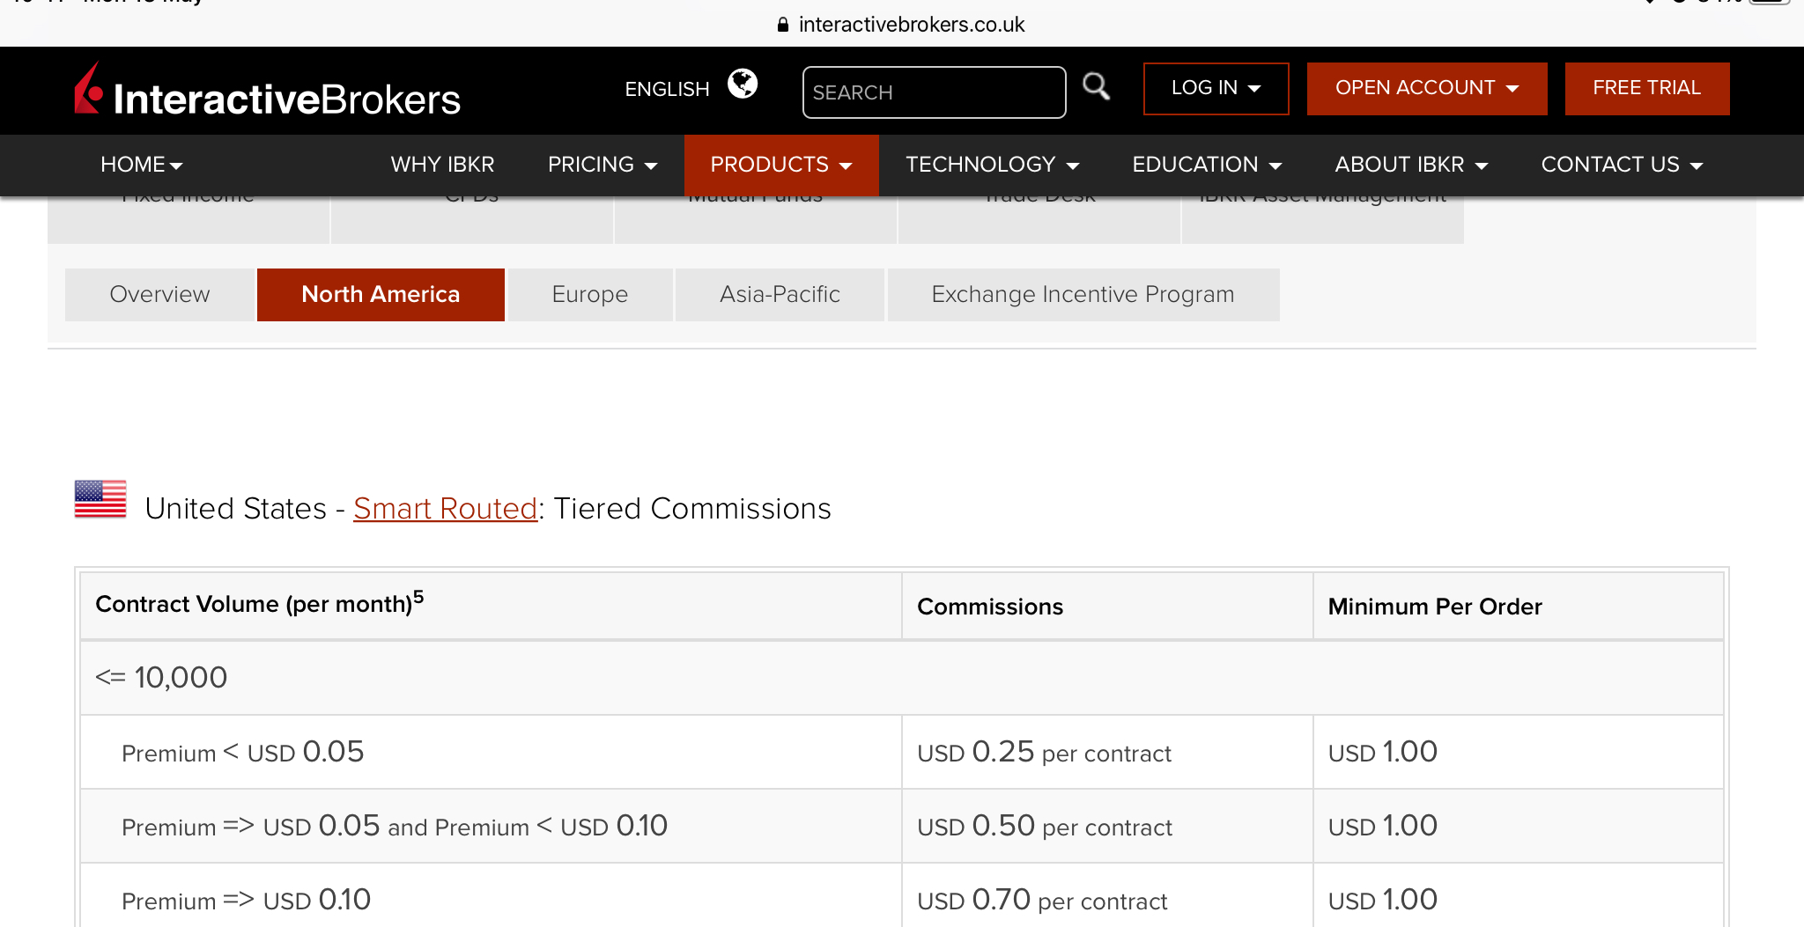Viewport: 1804px width, 927px height.
Task: Select ENGLISH language text
Action: [667, 89]
